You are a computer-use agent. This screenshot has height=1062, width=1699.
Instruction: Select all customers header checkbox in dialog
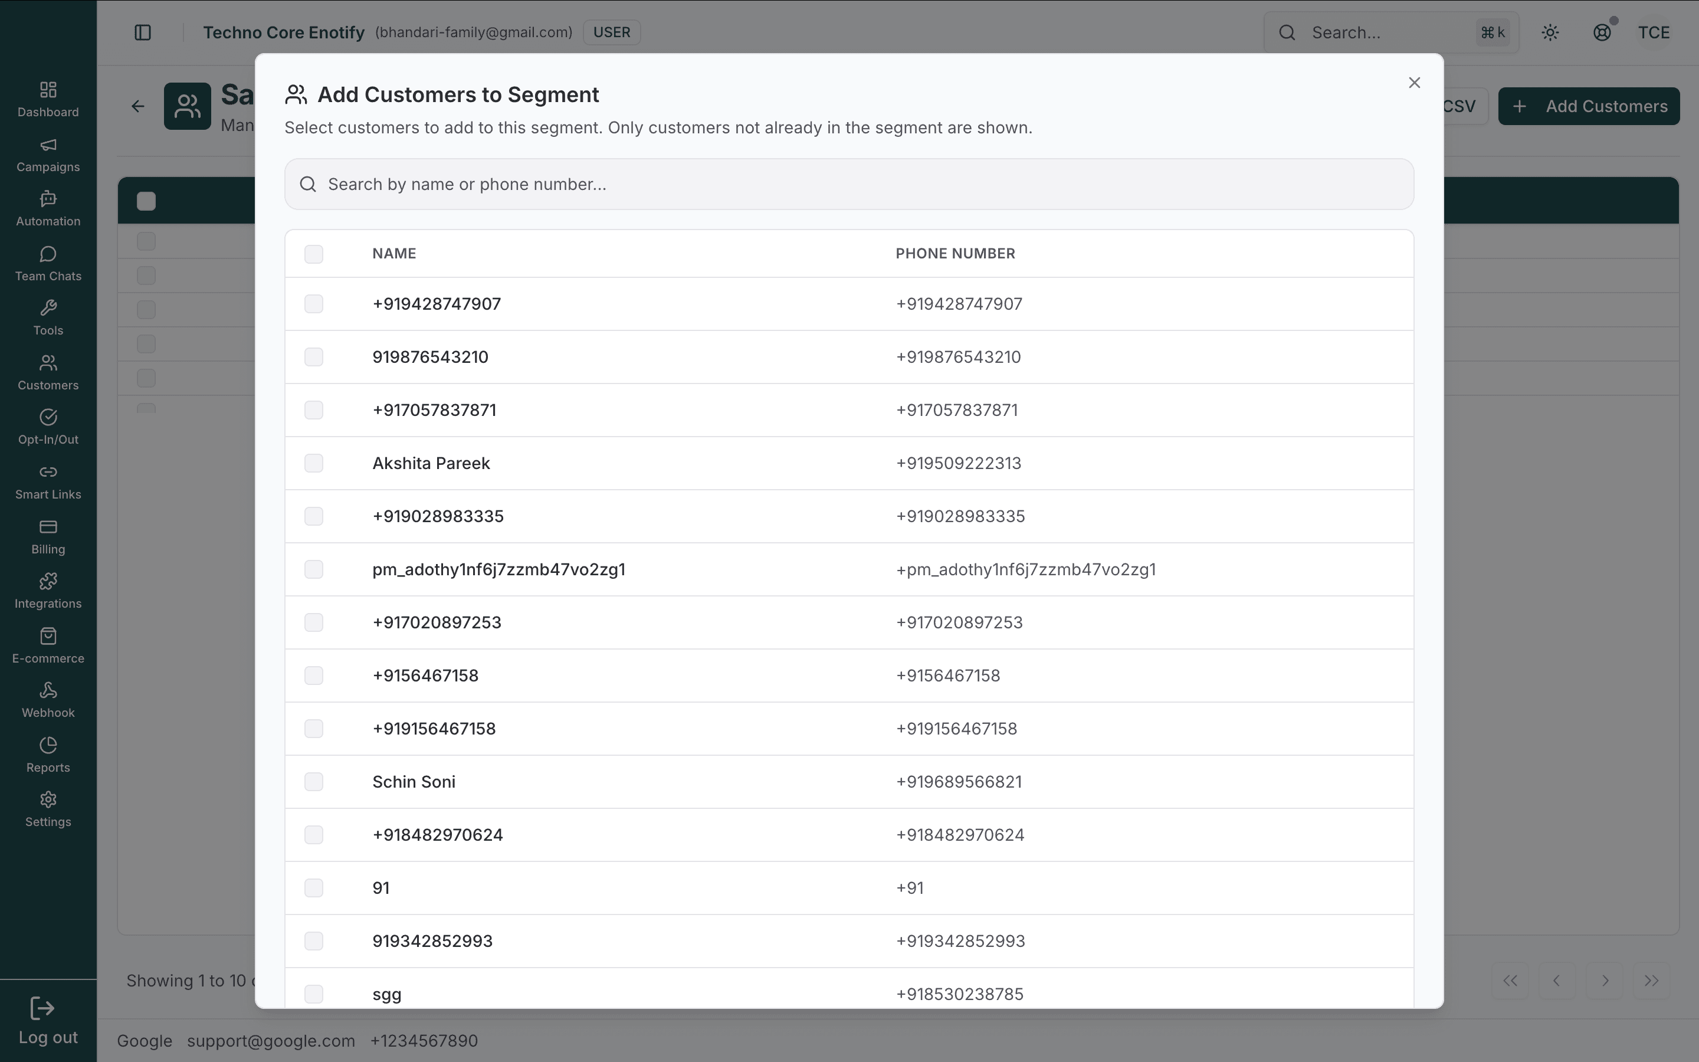click(314, 254)
